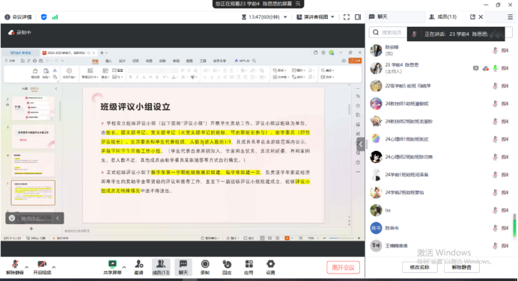
Task: Expand audio options arrow beside 解除静音
Action: [27, 267]
